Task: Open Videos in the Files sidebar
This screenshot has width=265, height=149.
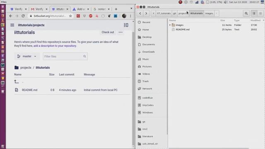Action: [146, 74]
